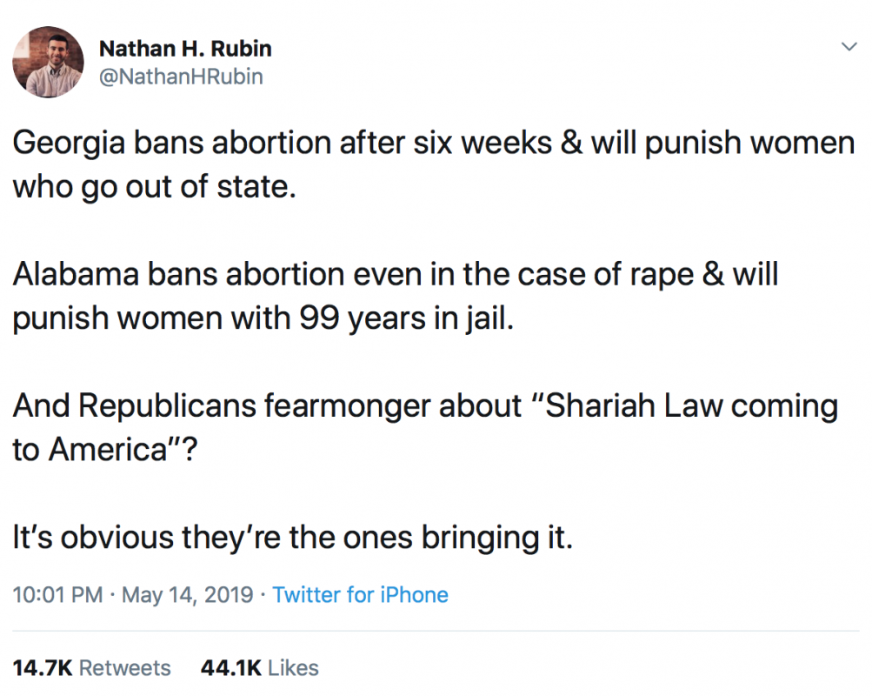Viewport: 872px width, 696px height.
Task: Select the Alabama bans abortion paragraph
Action: [395, 296]
